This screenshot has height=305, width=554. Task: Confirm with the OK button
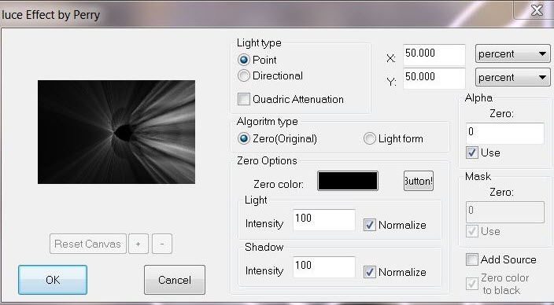pyautogui.click(x=53, y=280)
